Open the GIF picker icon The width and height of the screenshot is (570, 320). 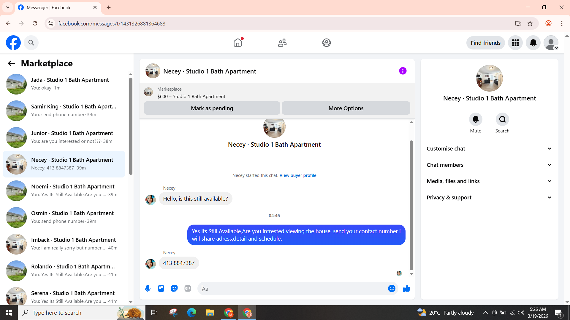coord(188,288)
